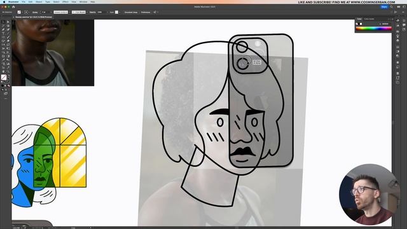Viewport: 407px width, 229px height.
Task: Select the Selection tool (black arrow)
Action: click(3, 22)
